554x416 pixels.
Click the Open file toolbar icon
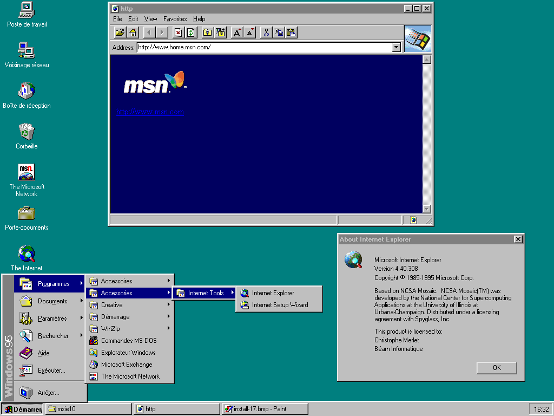(x=120, y=32)
